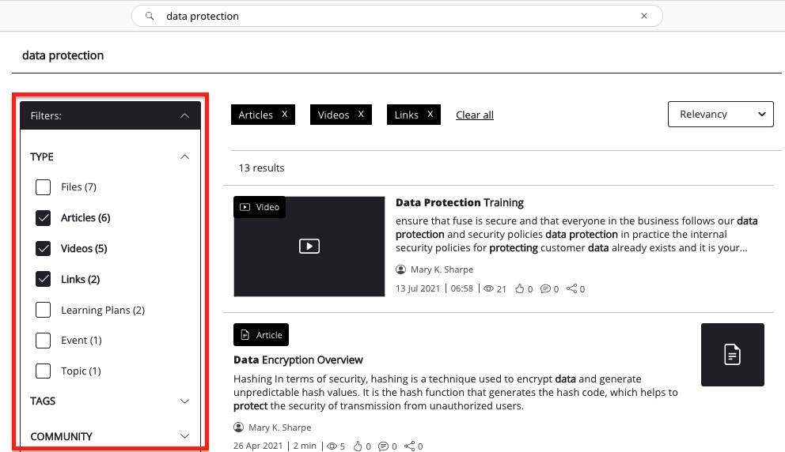
Task: Click the like icon on the video result
Action: (x=520, y=289)
